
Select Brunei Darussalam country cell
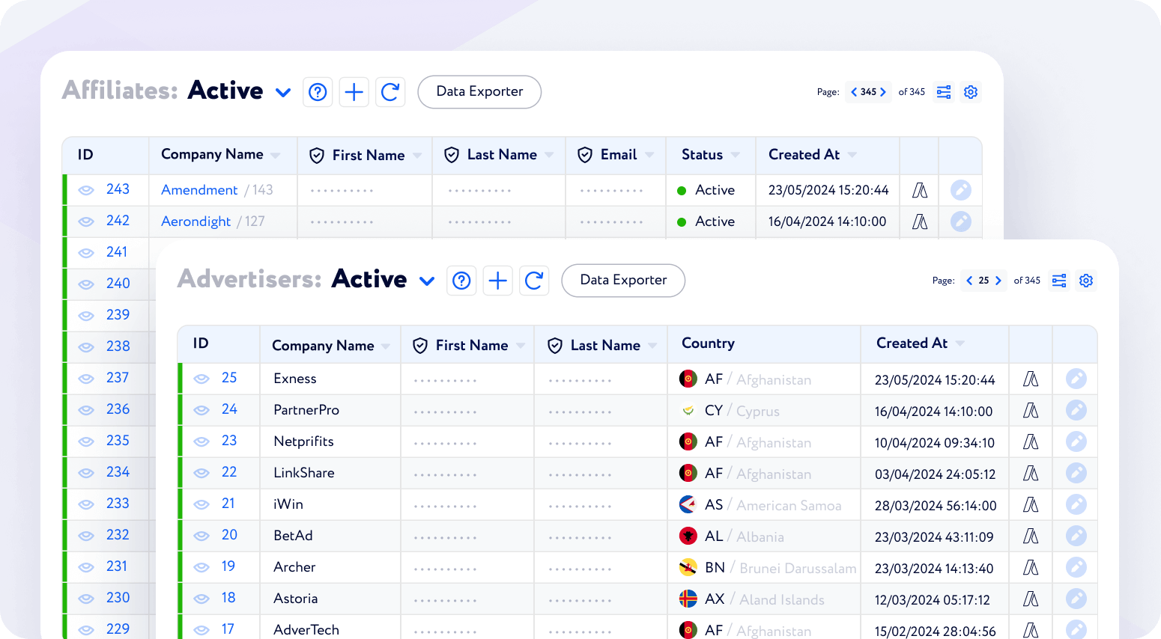click(x=763, y=568)
